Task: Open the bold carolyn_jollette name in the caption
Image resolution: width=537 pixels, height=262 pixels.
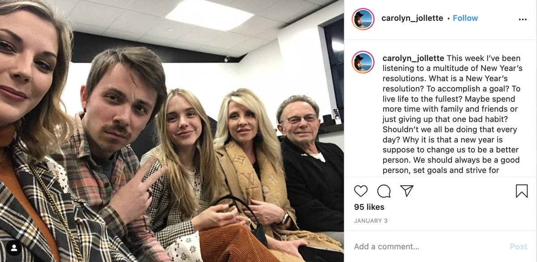Action: [x=413, y=58]
